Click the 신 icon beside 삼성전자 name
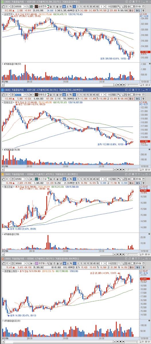151x344 pixels. [36, 6]
